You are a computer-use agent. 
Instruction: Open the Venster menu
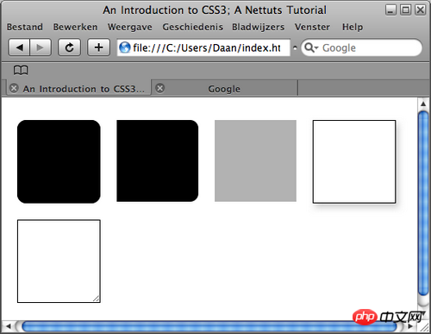(x=312, y=27)
